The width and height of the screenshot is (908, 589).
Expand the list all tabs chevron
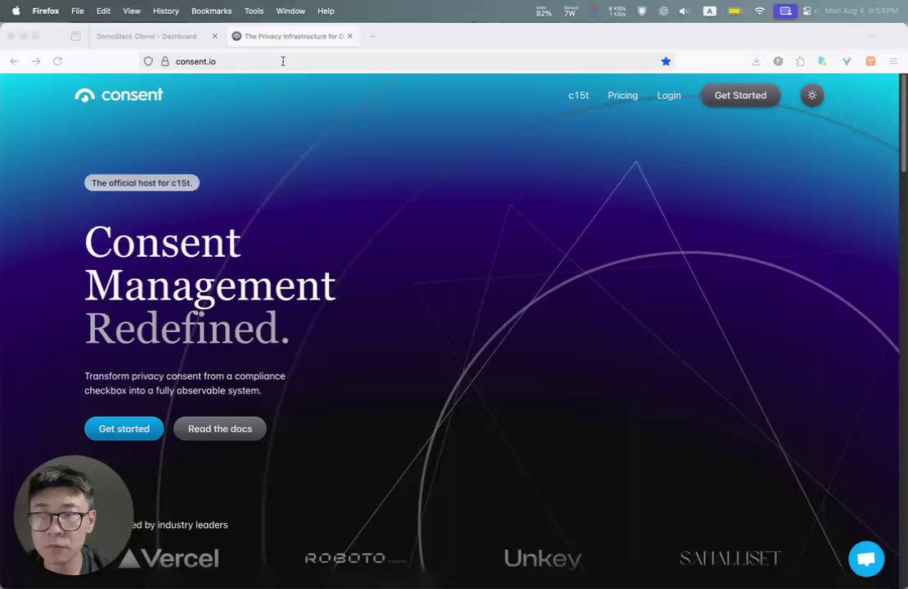(871, 36)
